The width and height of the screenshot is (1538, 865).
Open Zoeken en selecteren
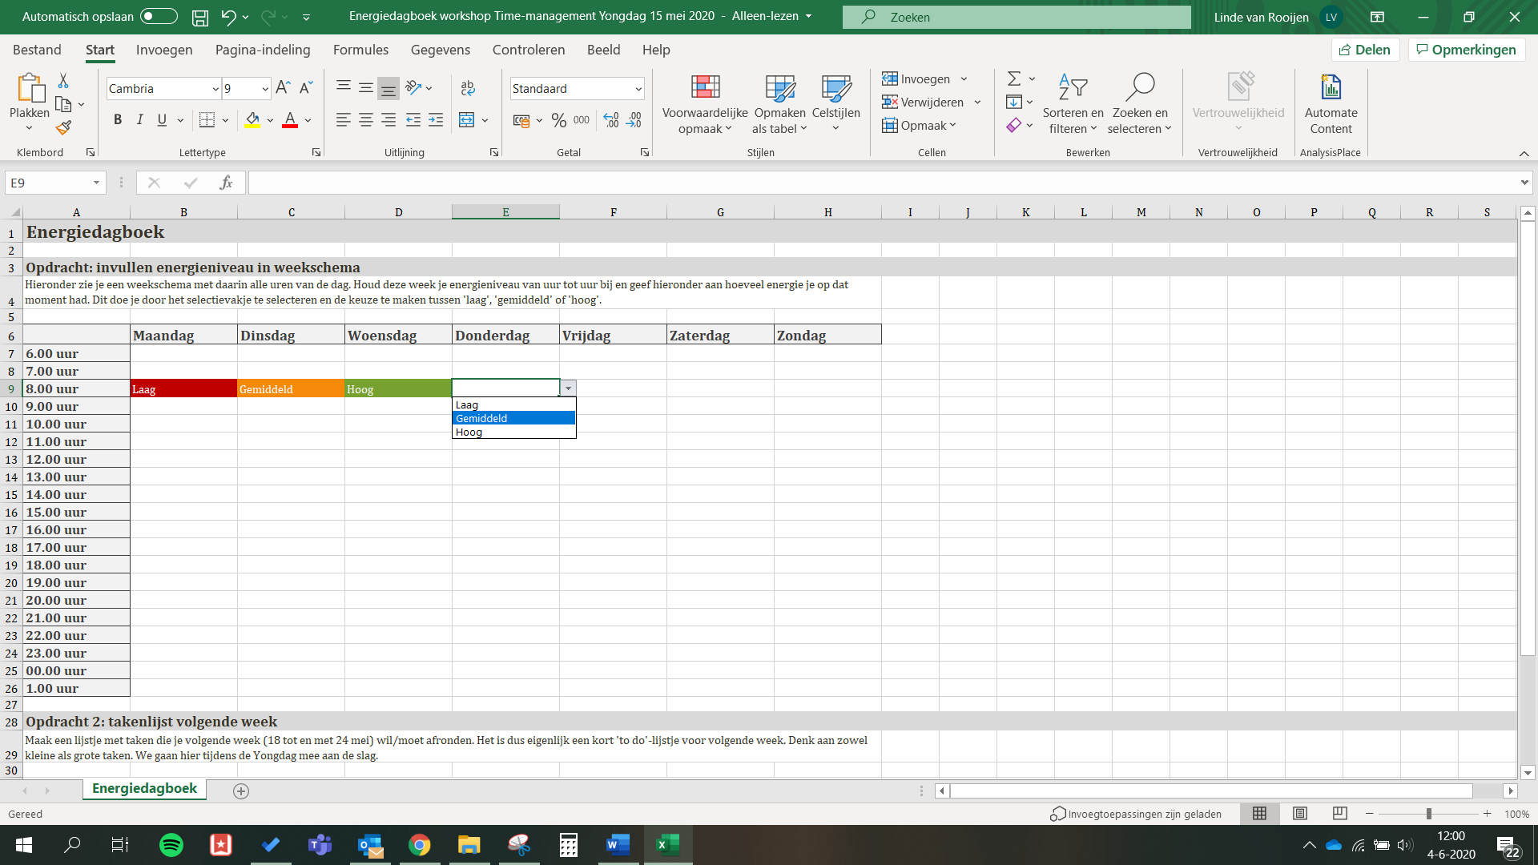click(x=1139, y=105)
